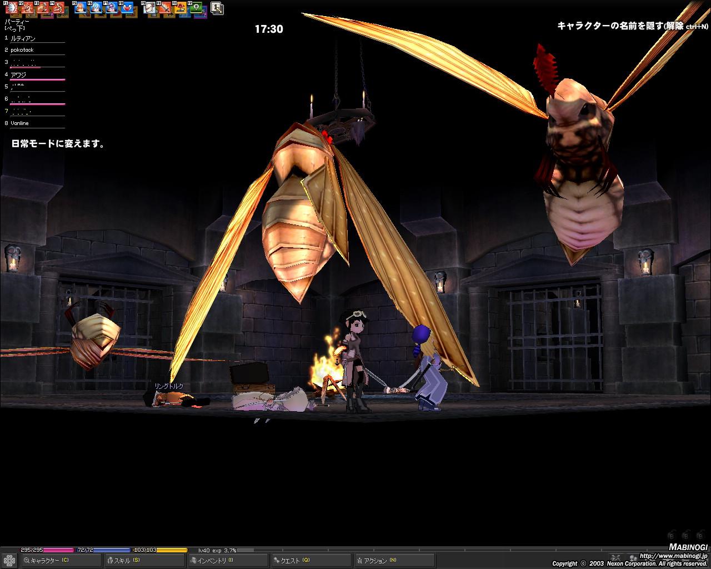Use the F8 winged heart skill icon
Viewport: 711px width, 569px height.
tap(127, 8)
